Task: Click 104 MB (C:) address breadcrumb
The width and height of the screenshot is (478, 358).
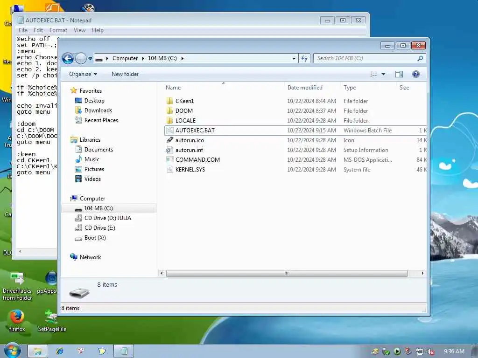Action: coord(162,58)
